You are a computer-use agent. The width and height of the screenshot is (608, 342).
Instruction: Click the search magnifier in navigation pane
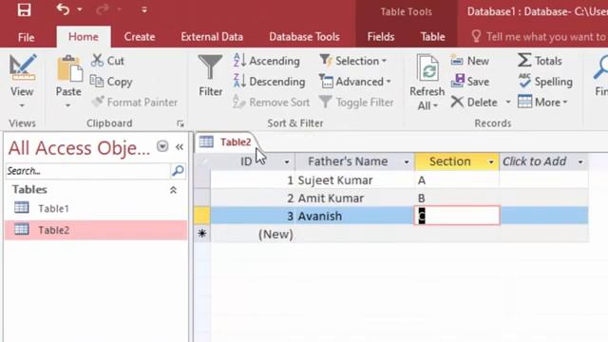[x=178, y=171]
